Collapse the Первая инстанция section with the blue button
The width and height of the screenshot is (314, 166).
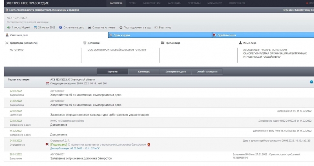(311, 81)
